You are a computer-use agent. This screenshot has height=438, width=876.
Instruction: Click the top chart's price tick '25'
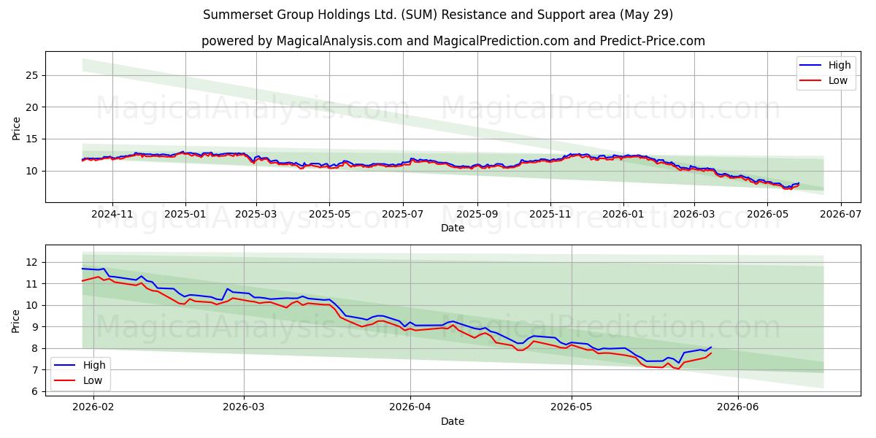click(x=34, y=75)
